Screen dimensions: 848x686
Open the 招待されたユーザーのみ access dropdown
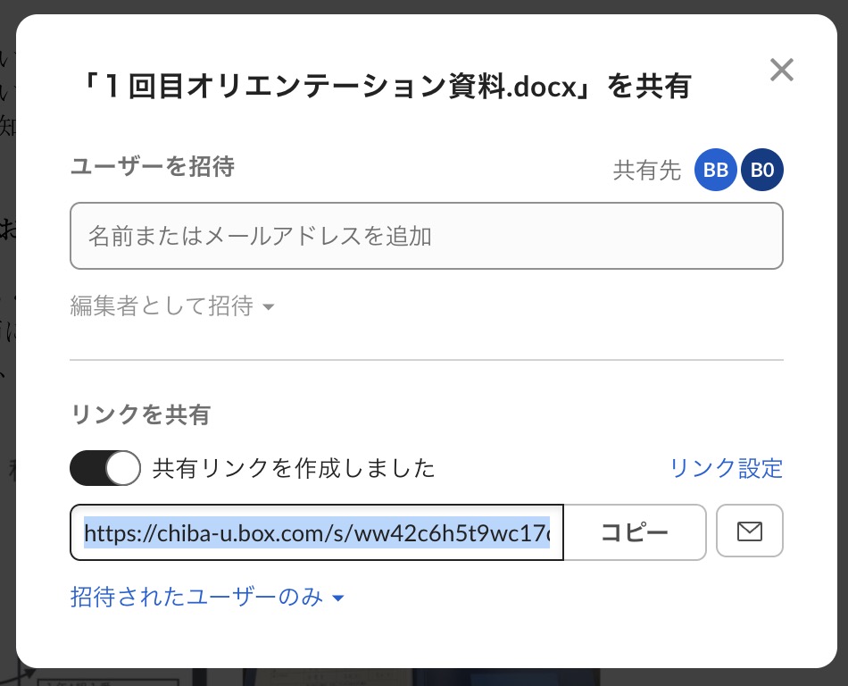[x=206, y=598]
